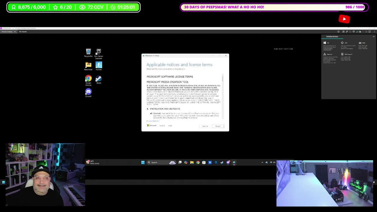Image resolution: width=377 pixels, height=212 pixels.
Task: Collapse the System Details panel
Action: click(x=374, y=37)
